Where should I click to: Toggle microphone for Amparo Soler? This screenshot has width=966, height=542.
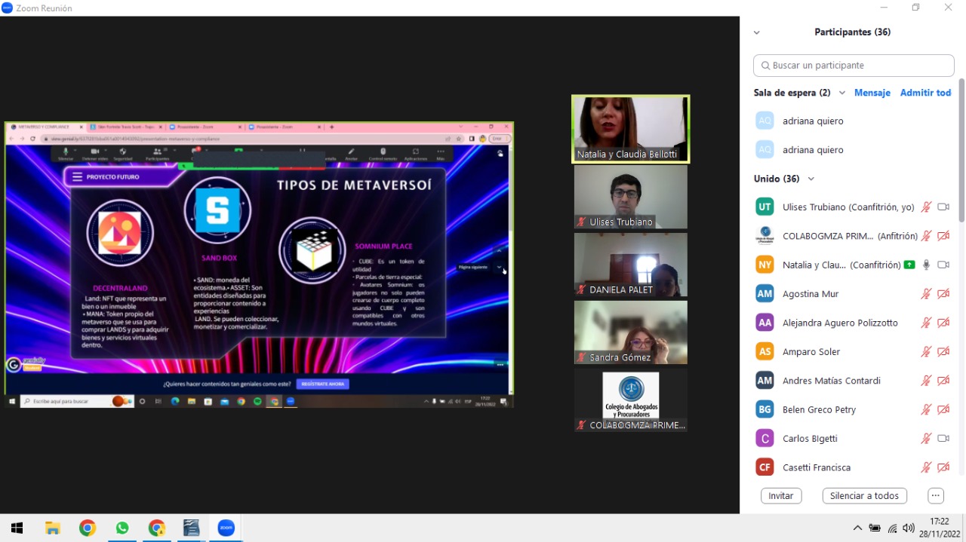(x=926, y=352)
